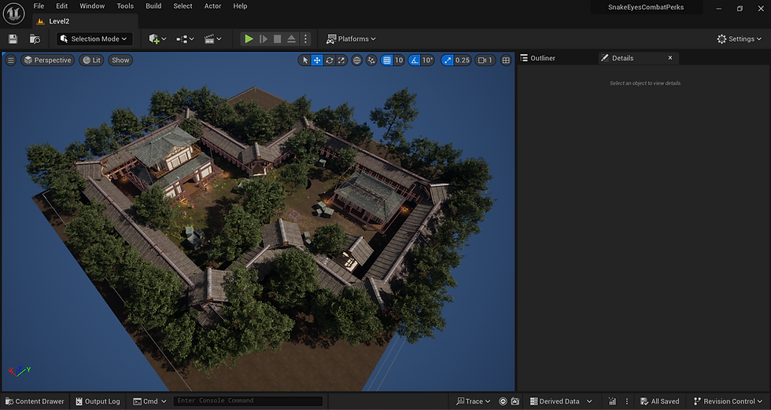Open the File menu
The width and height of the screenshot is (771, 410).
pos(39,6)
